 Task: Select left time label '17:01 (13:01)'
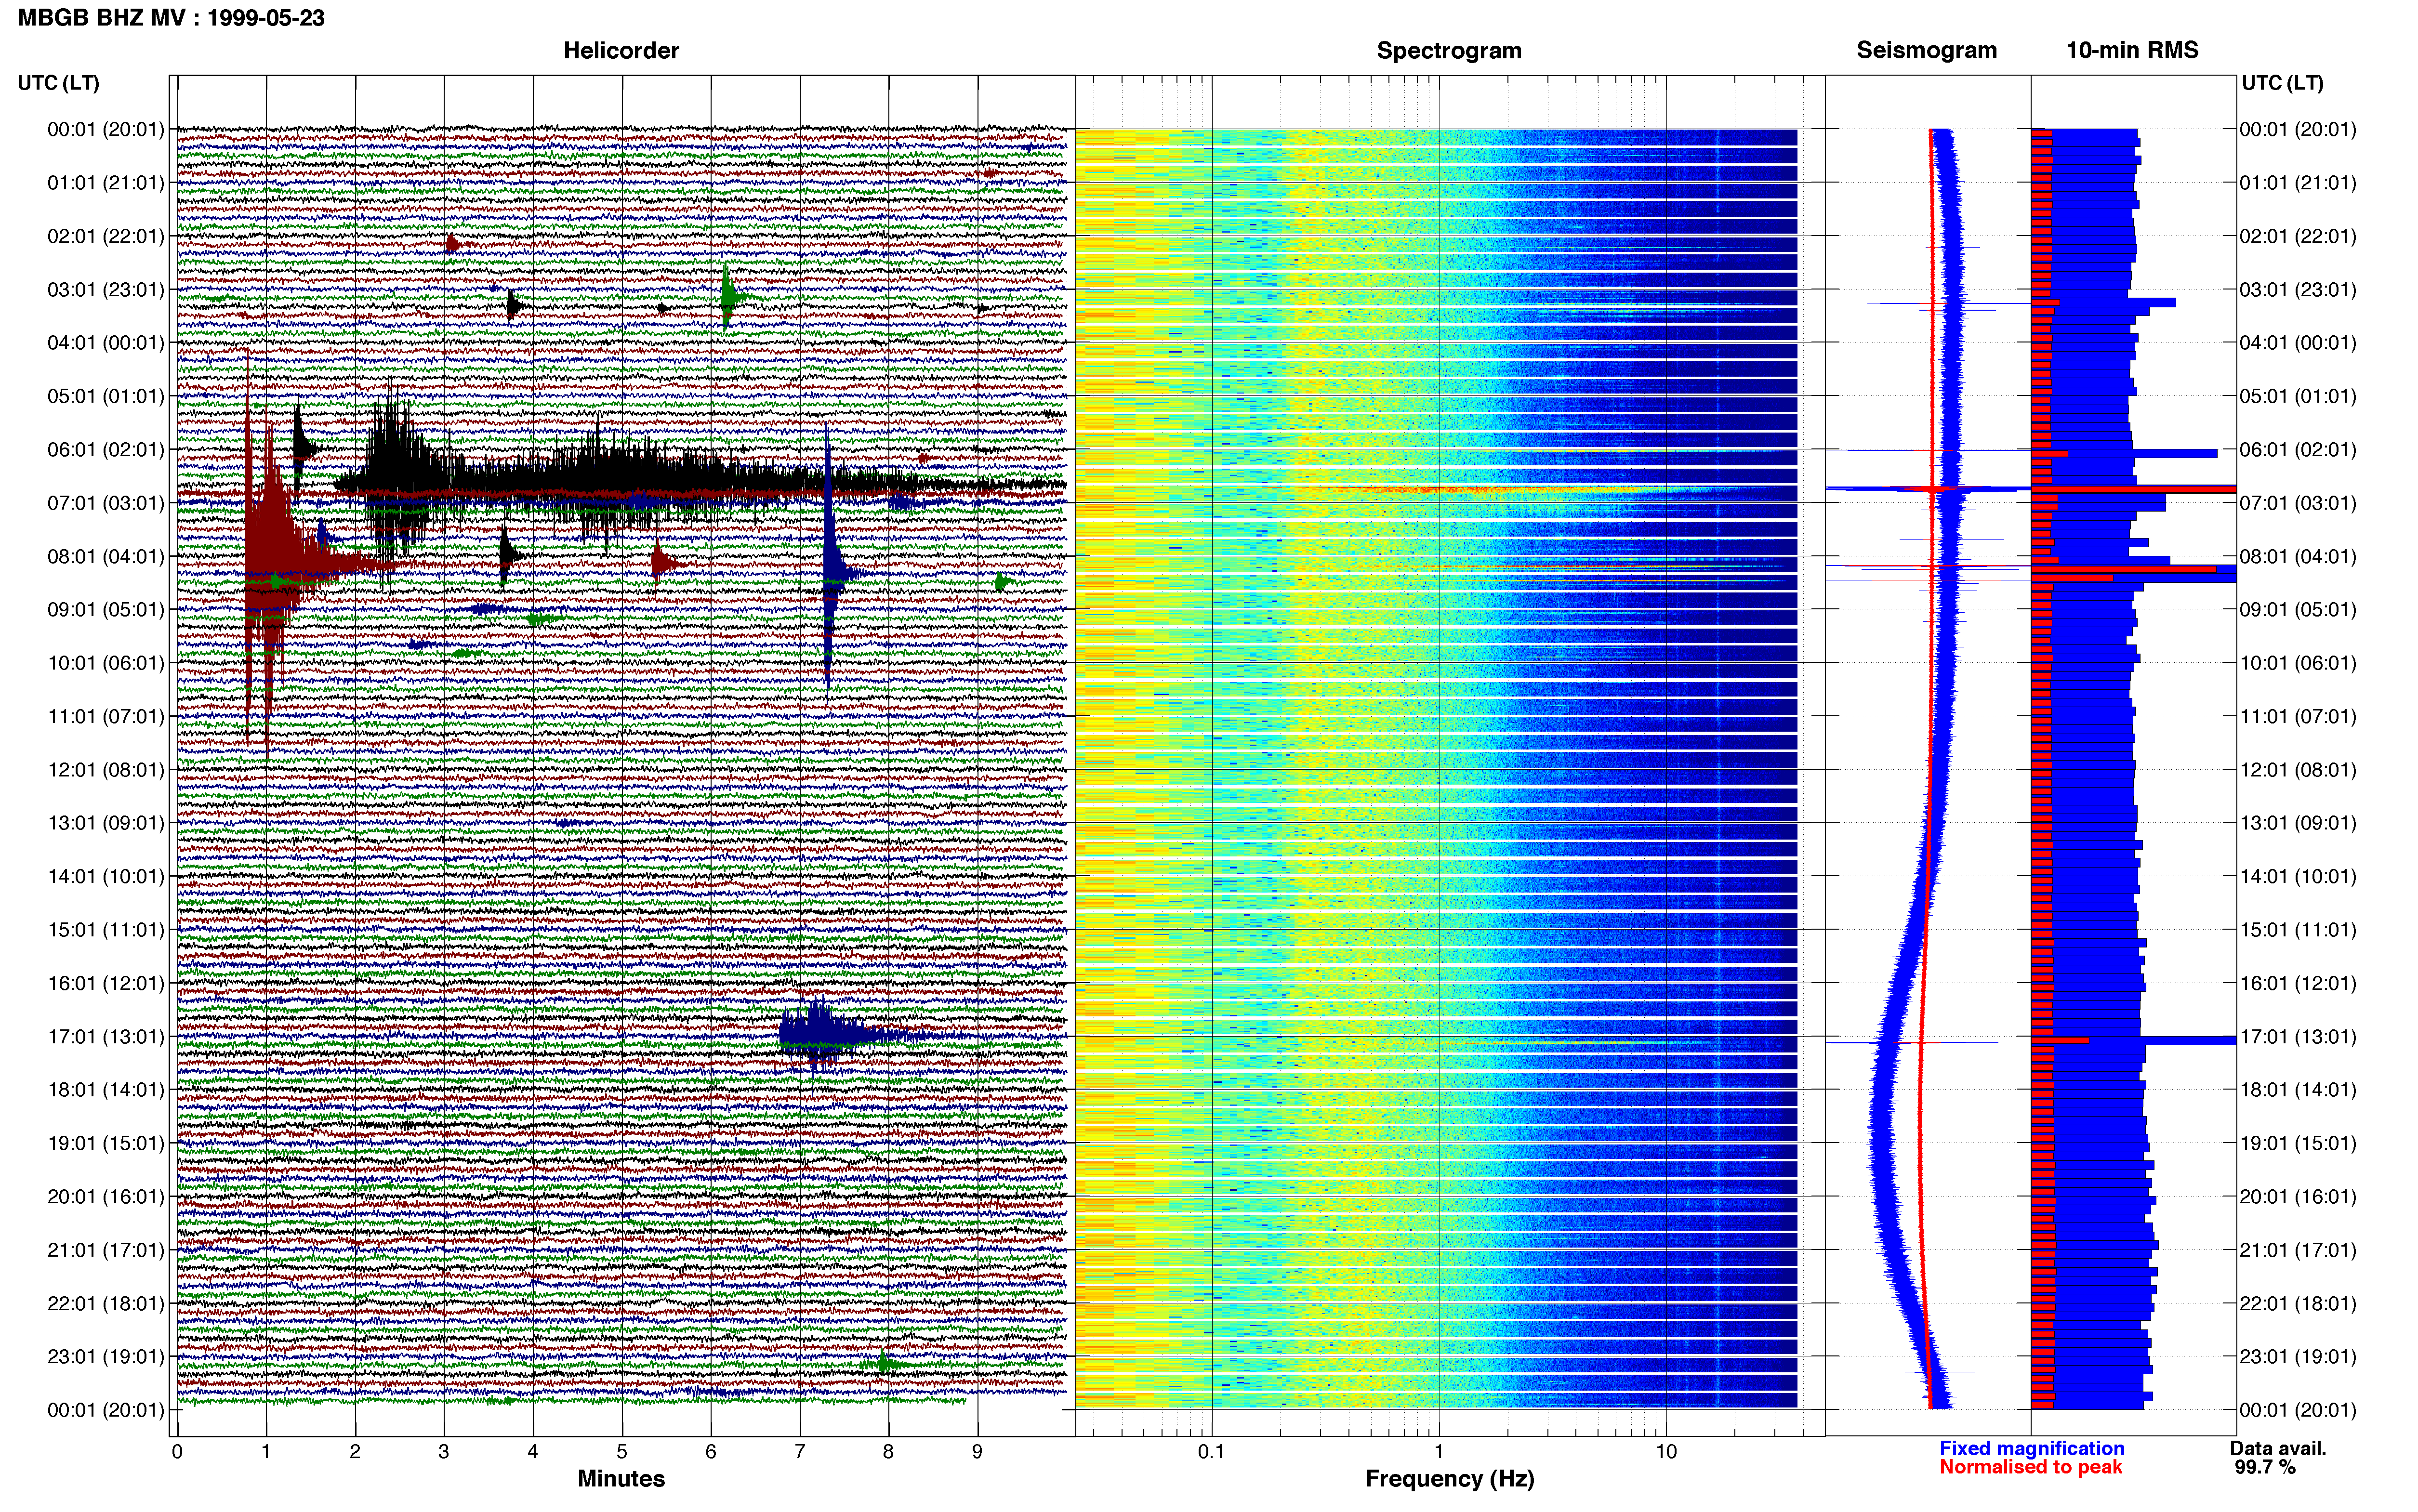[106, 1036]
